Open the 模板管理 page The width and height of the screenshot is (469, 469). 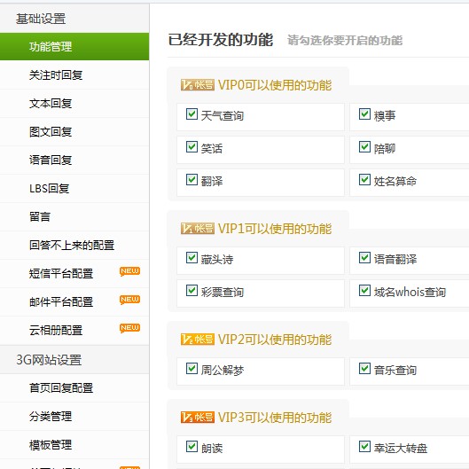74,445
